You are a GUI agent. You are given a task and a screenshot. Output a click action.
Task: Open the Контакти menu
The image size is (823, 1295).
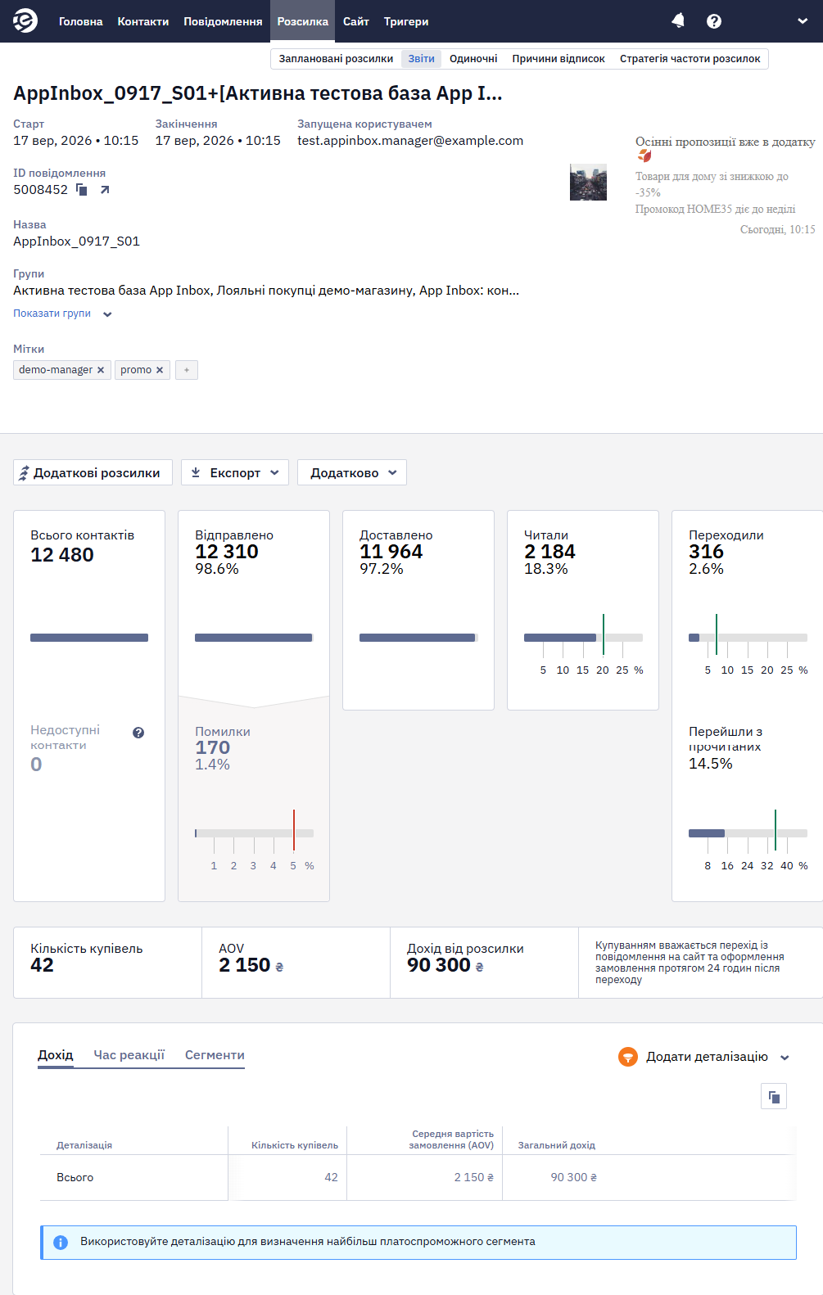tap(143, 21)
